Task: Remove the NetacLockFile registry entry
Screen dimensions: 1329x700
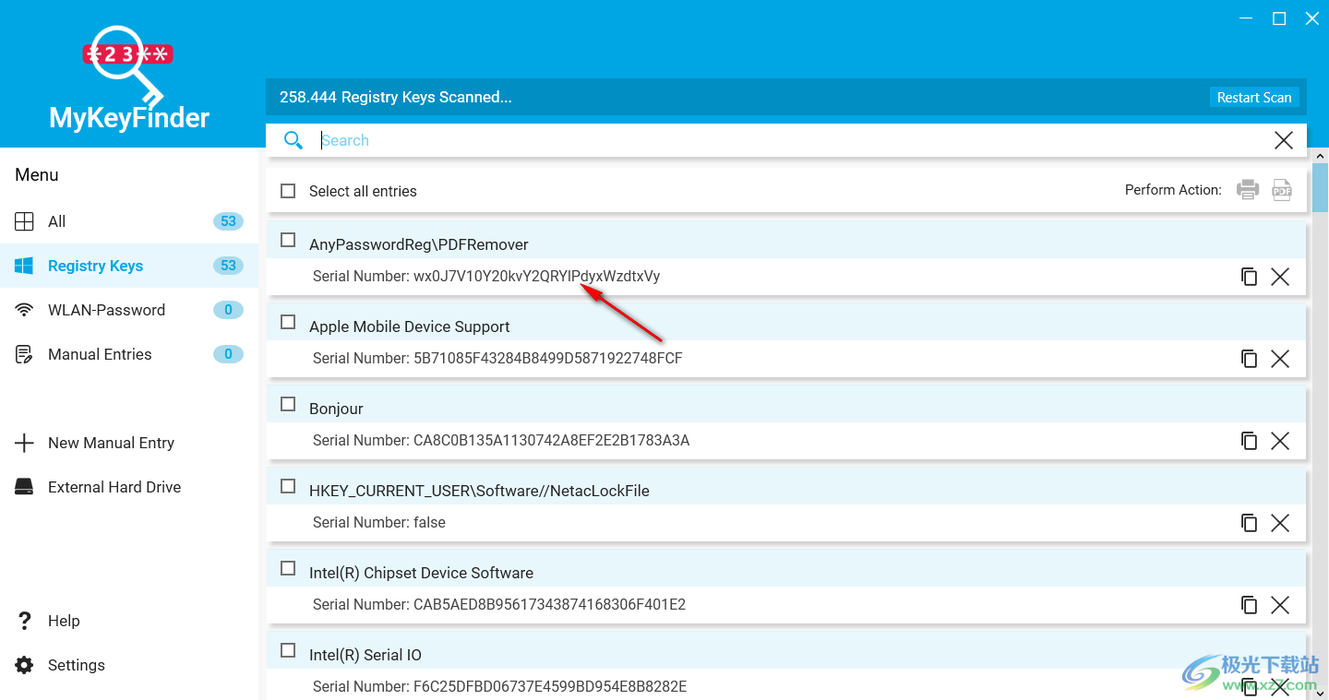Action: 1280,523
